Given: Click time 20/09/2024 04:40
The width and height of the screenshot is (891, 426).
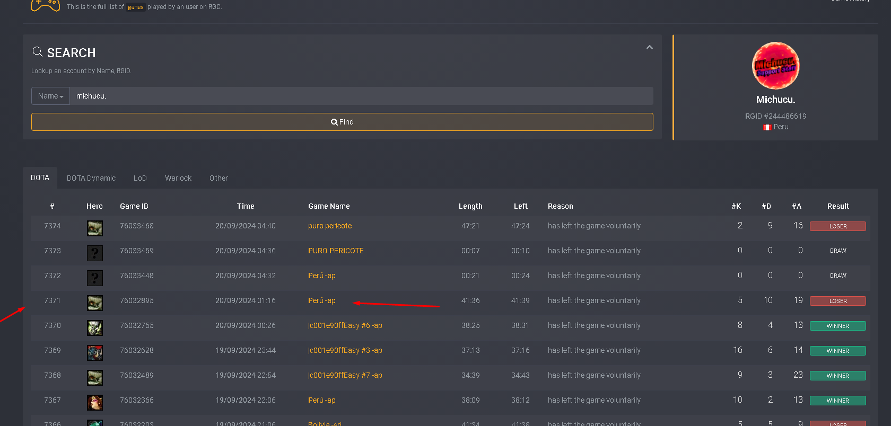Looking at the screenshot, I should click(246, 226).
